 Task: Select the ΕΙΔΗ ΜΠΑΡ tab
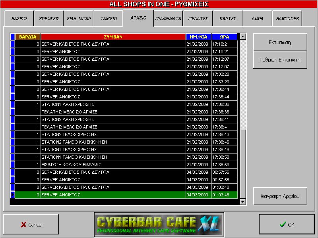coord(78,19)
